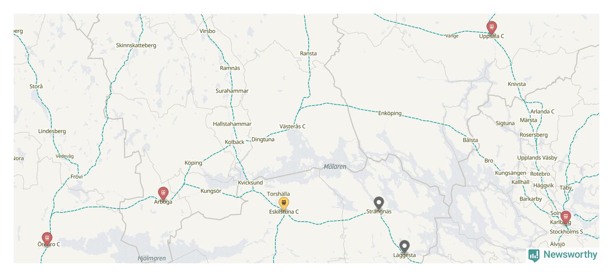
Task: Click the Surahammar town label
Action: tap(232, 91)
